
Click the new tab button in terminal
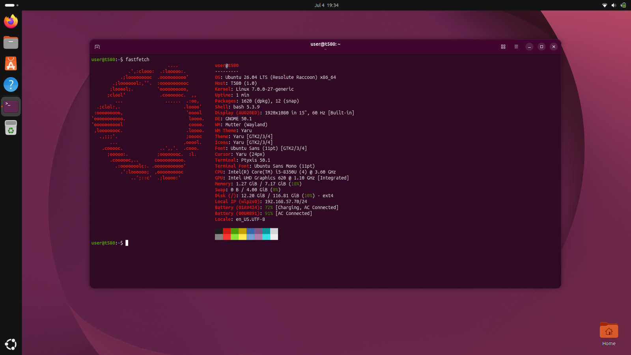point(97,47)
